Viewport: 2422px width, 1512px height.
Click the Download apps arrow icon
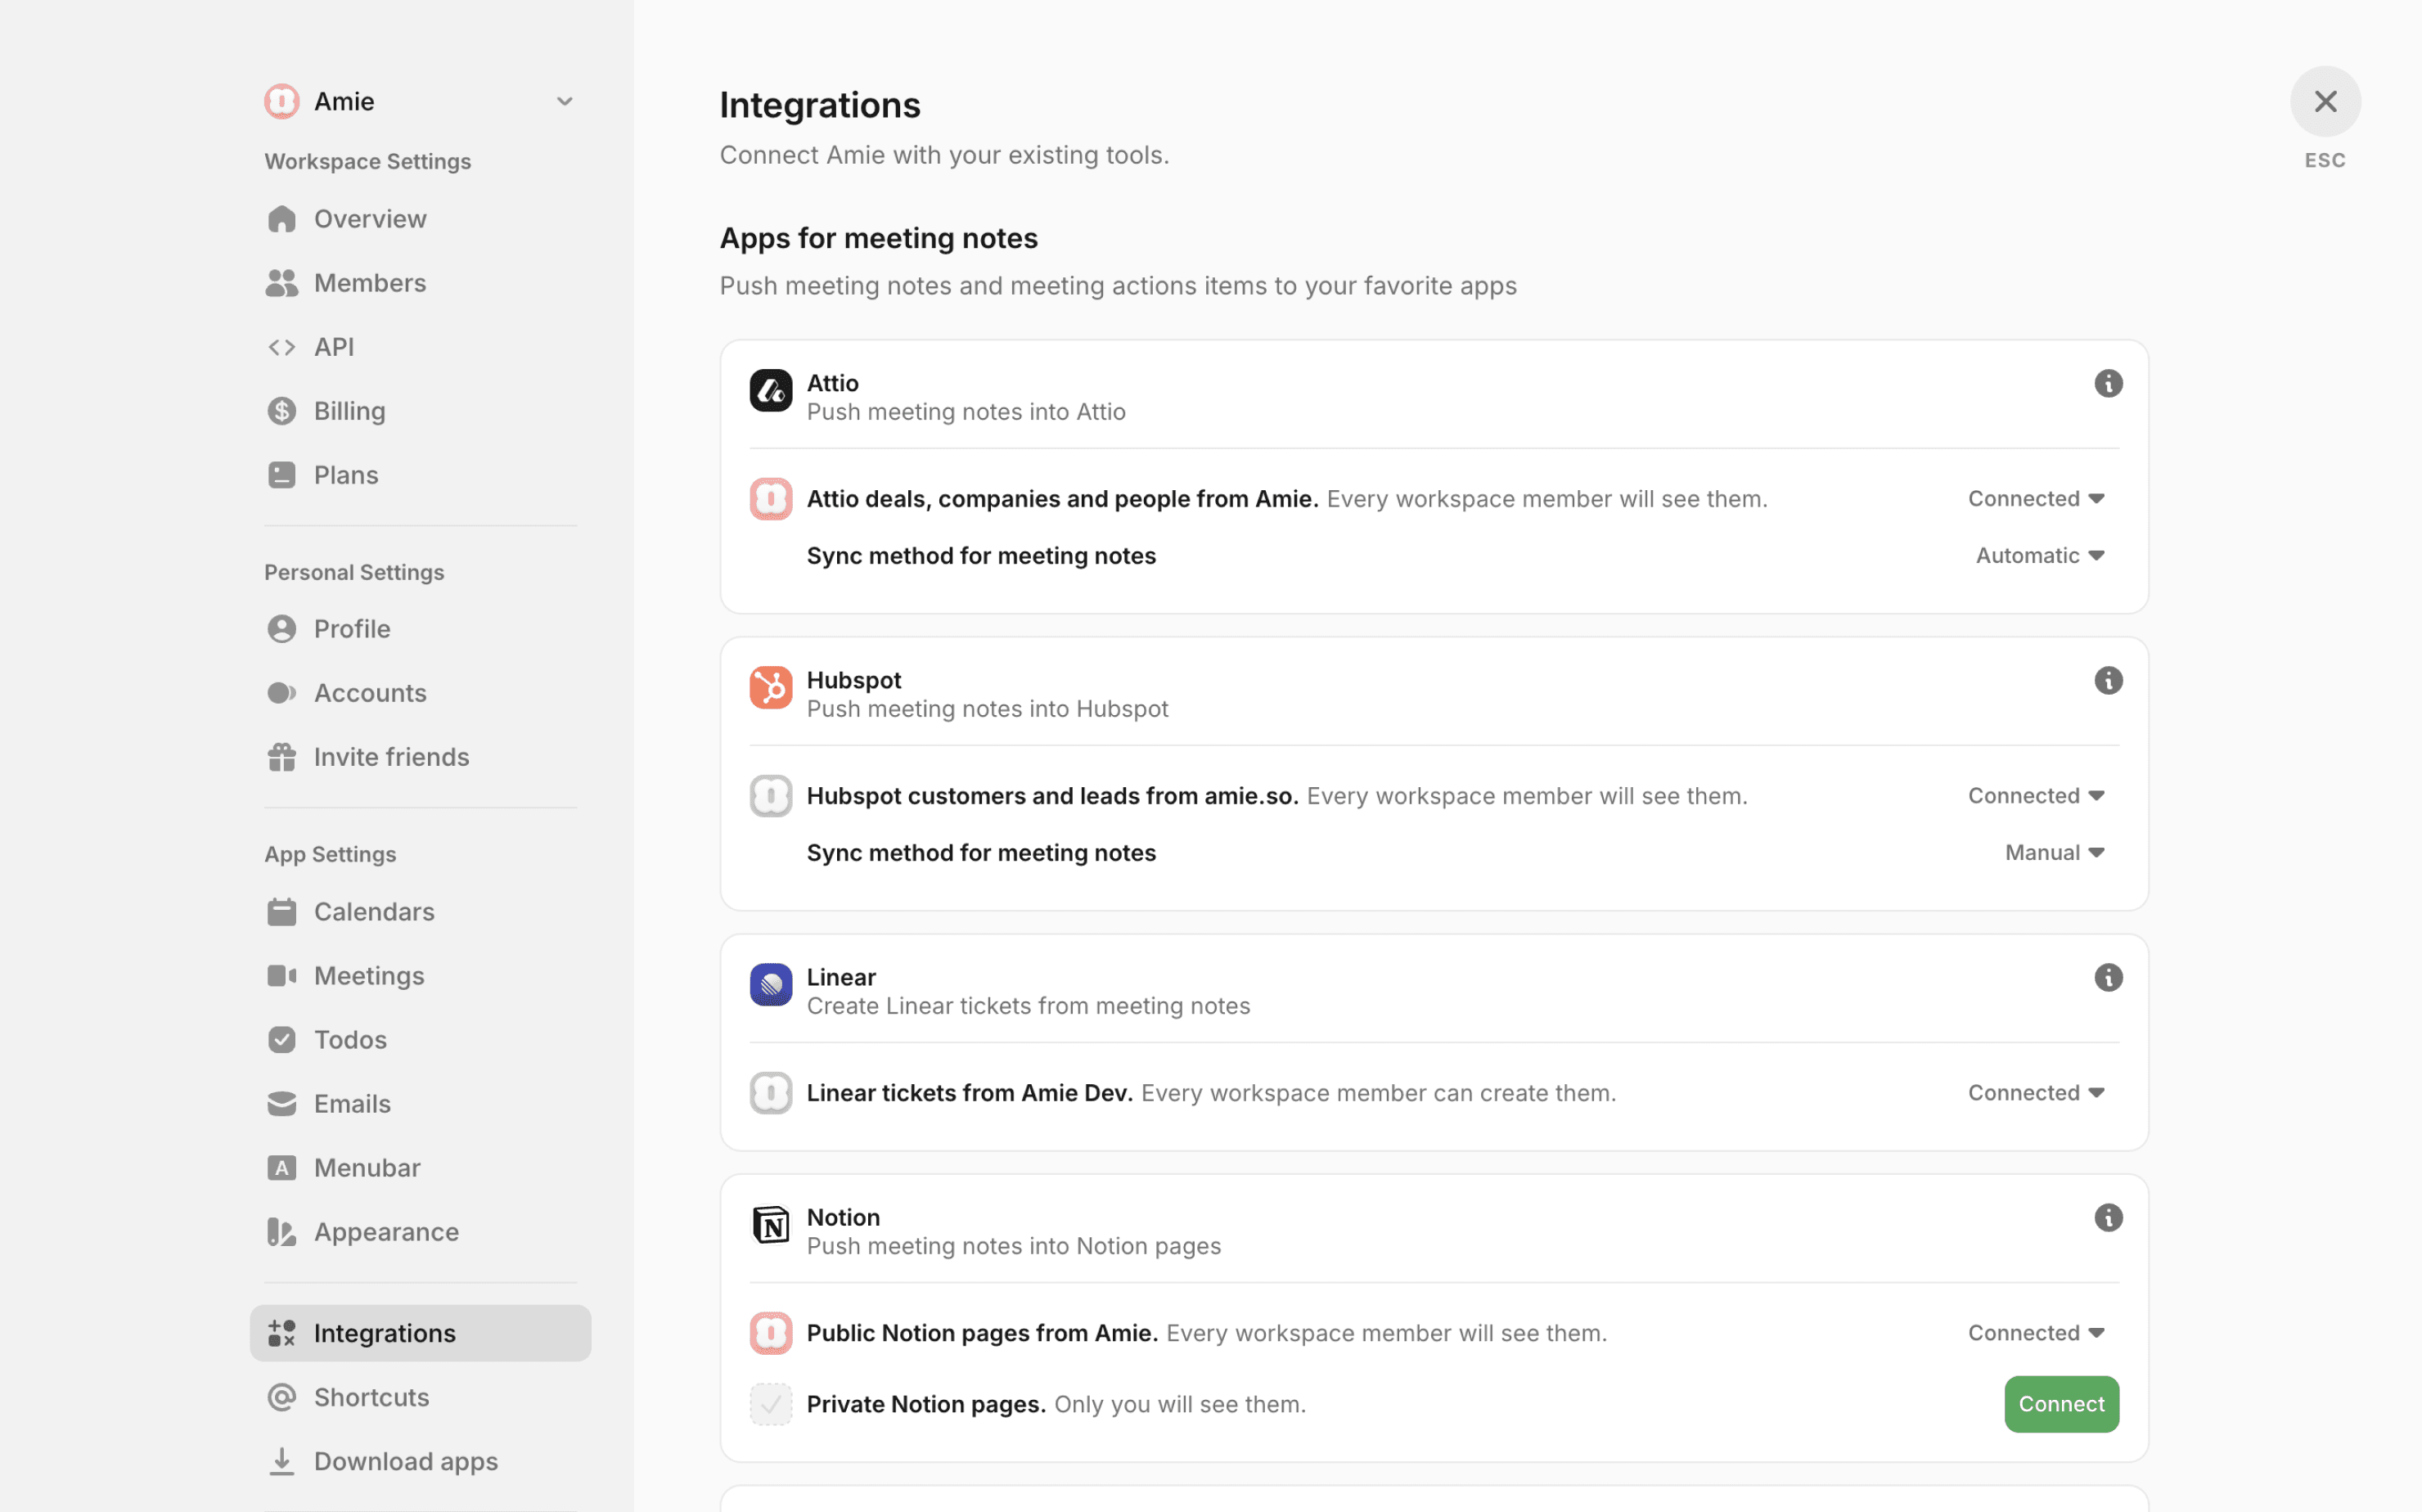click(281, 1460)
